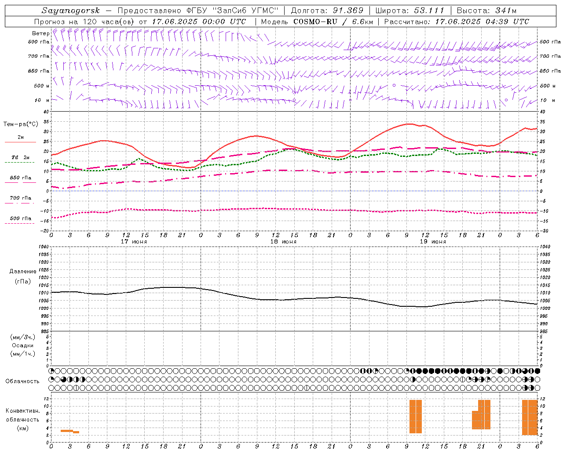Click the '2м' temperature legend entry
The image size is (563, 450).
(21, 137)
